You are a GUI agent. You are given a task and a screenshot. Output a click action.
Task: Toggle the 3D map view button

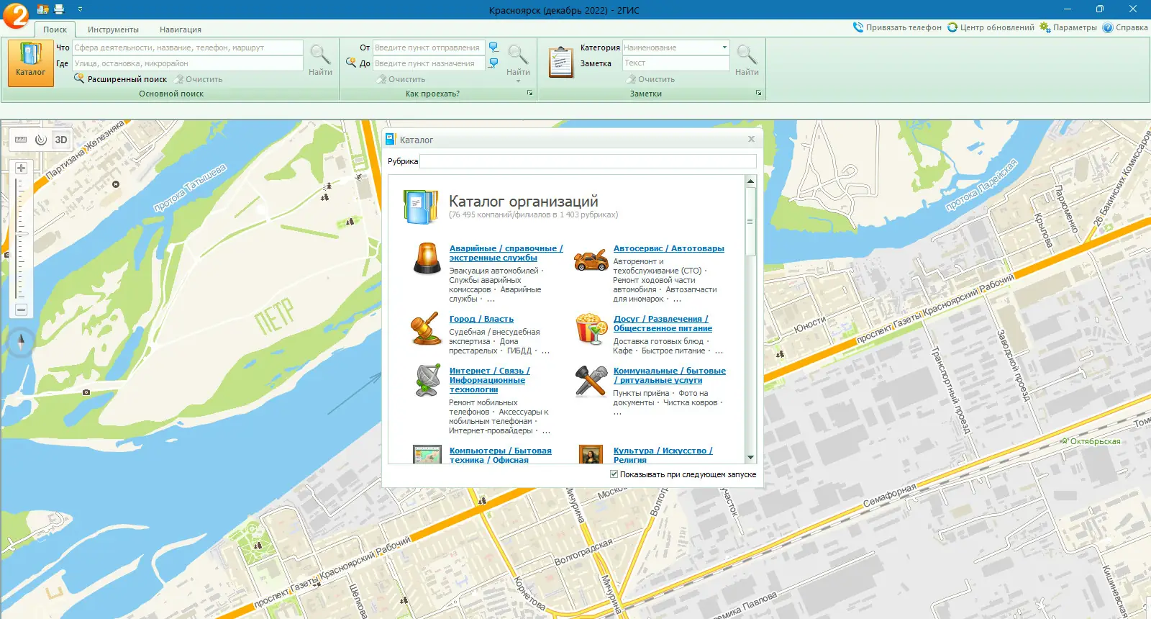[x=61, y=140]
